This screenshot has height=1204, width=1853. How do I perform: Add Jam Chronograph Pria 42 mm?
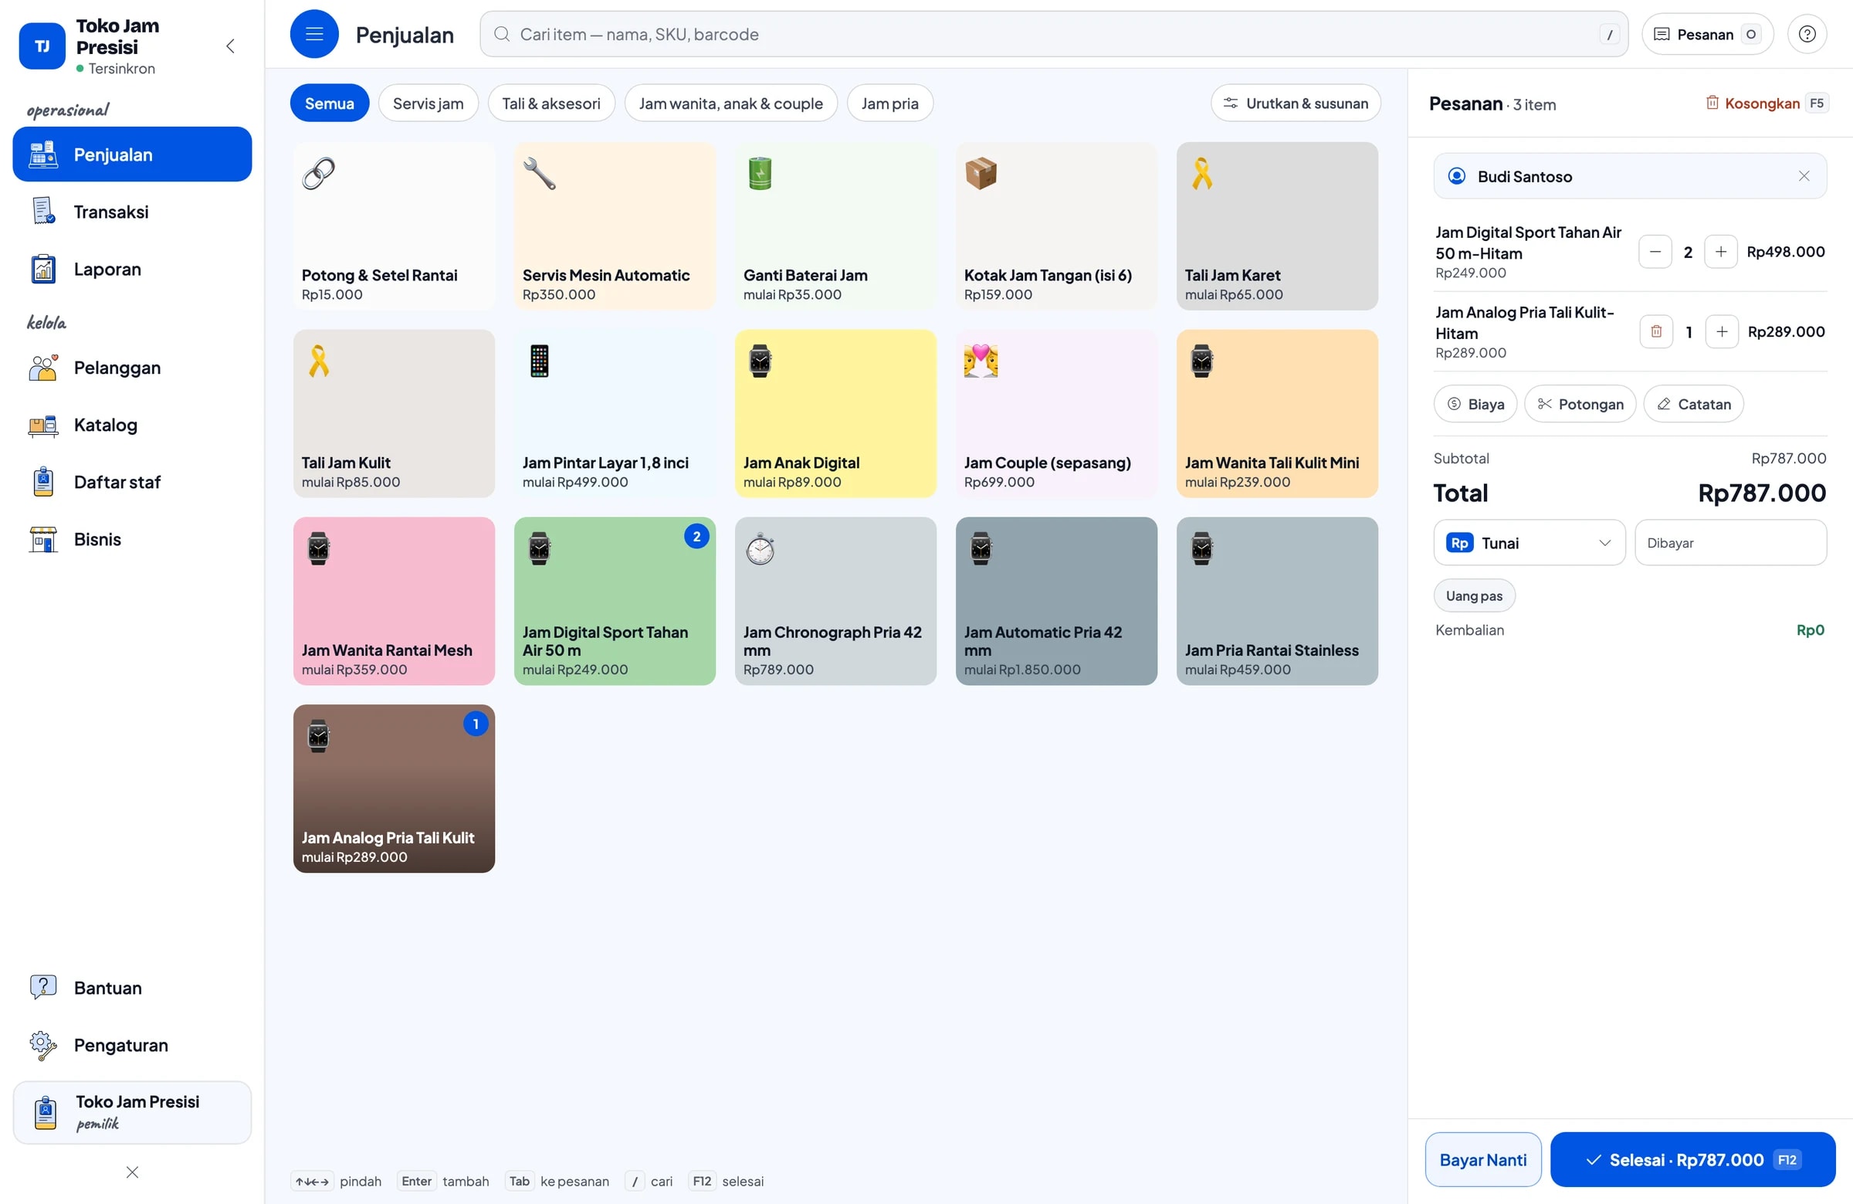pos(835,601)
